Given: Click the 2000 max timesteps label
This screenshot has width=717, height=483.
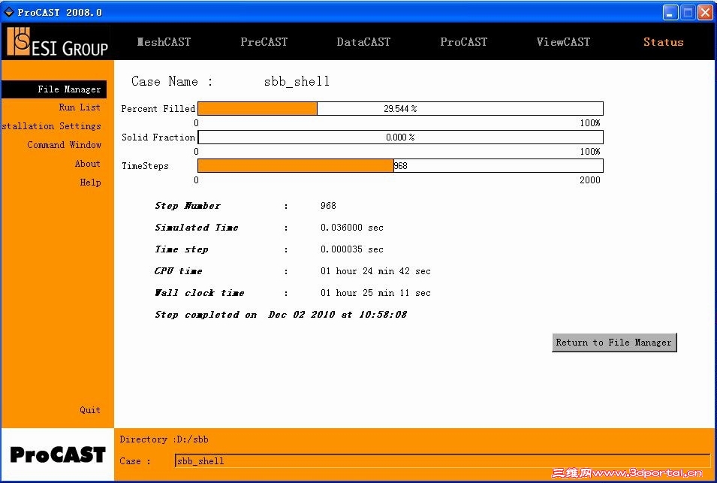Looking at the screenshot, I should pos(590,180).
